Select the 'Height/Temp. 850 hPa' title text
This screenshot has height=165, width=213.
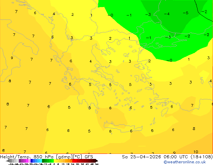(27, 157)
